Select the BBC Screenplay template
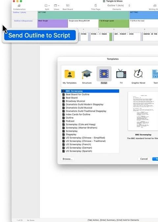The image size is (158, 222). click(90, 91)
